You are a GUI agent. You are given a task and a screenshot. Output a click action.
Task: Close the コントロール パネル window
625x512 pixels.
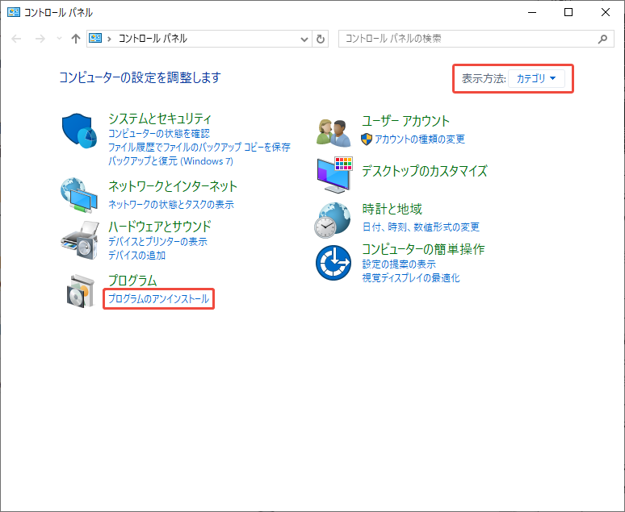pyautogui.click(x=605, y=12)
